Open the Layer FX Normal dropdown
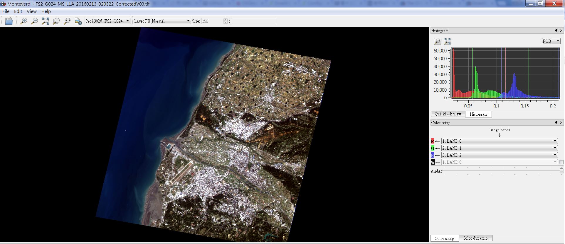Screen dimensions: 565x244 (x=171, y=21)
